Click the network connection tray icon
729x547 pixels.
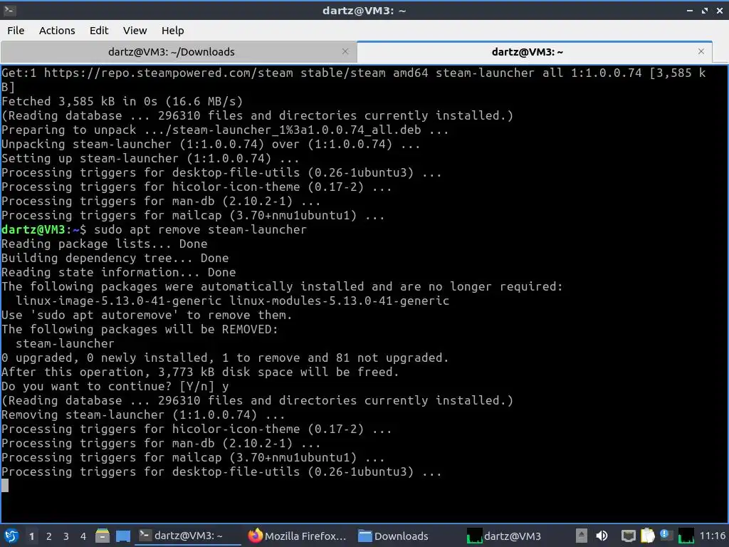pyautogui.click(x=628, y=536)
